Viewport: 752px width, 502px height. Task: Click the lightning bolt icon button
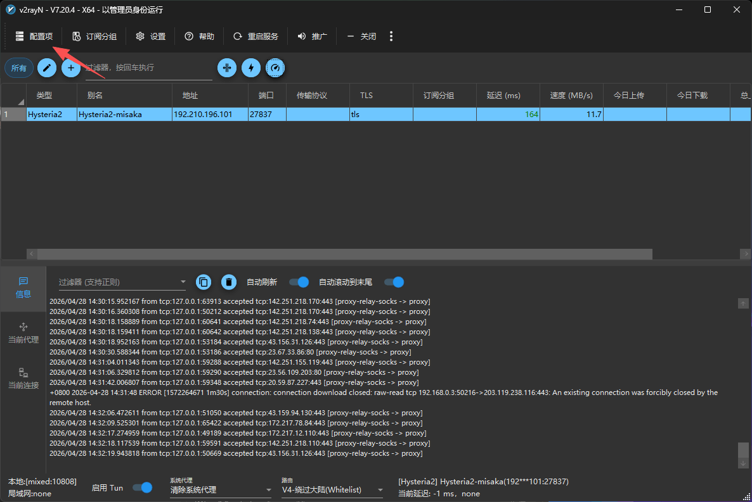[x=251, y=68]
